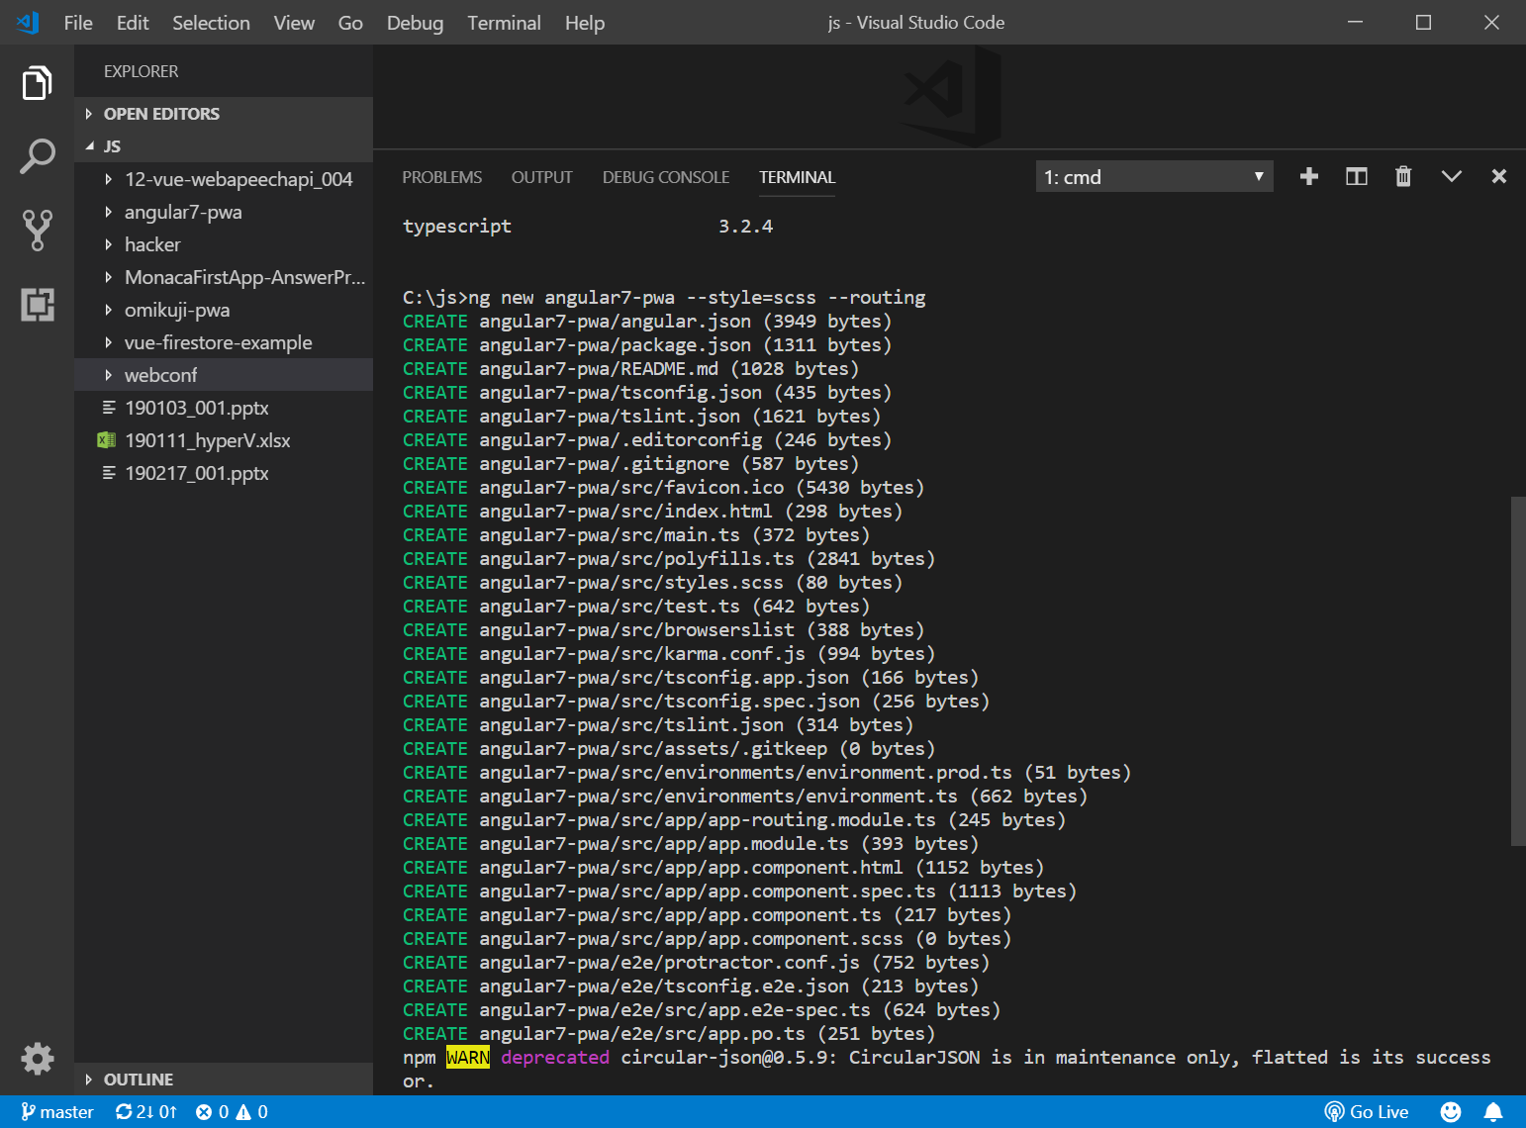Image resolution: width=1526 pixels, height=1128 pixels.
Task: Switch to the PROBLEMS tab
Action: [x=441, y=177]
